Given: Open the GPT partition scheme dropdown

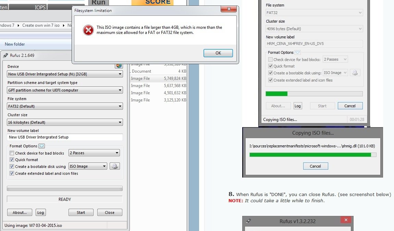Looking at the screenshot, I should click(65, 90).
